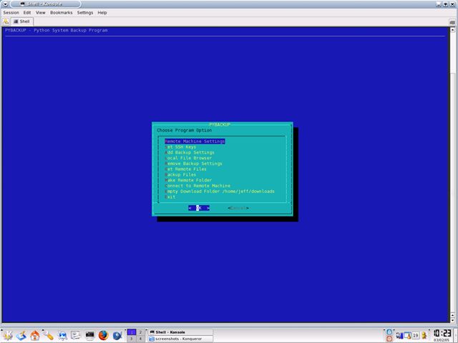Viewport: 458px width, 343px height.
Task: Open the KDE K menu launcher
Action: [7, 335]
